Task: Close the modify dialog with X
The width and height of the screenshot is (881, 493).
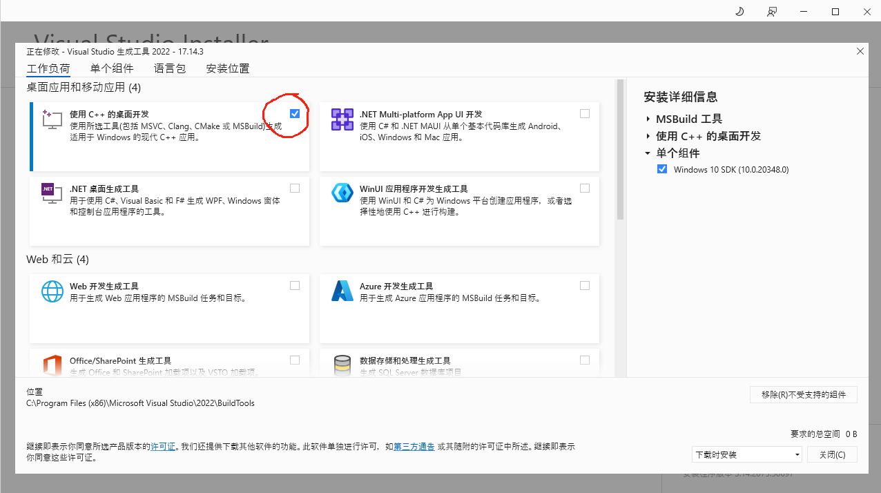Action: coord(860,51)
